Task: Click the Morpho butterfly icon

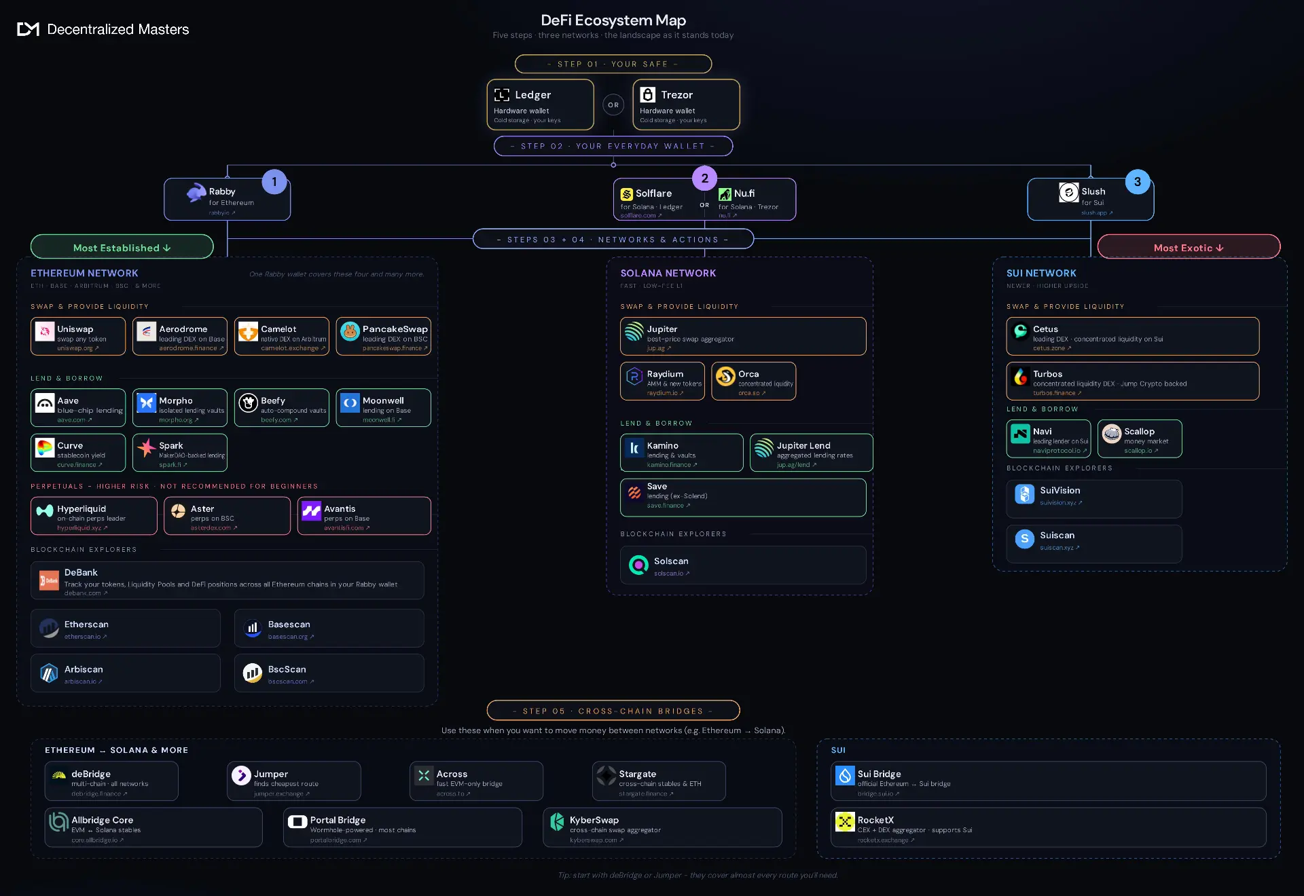Action: (x=147, y=403)
